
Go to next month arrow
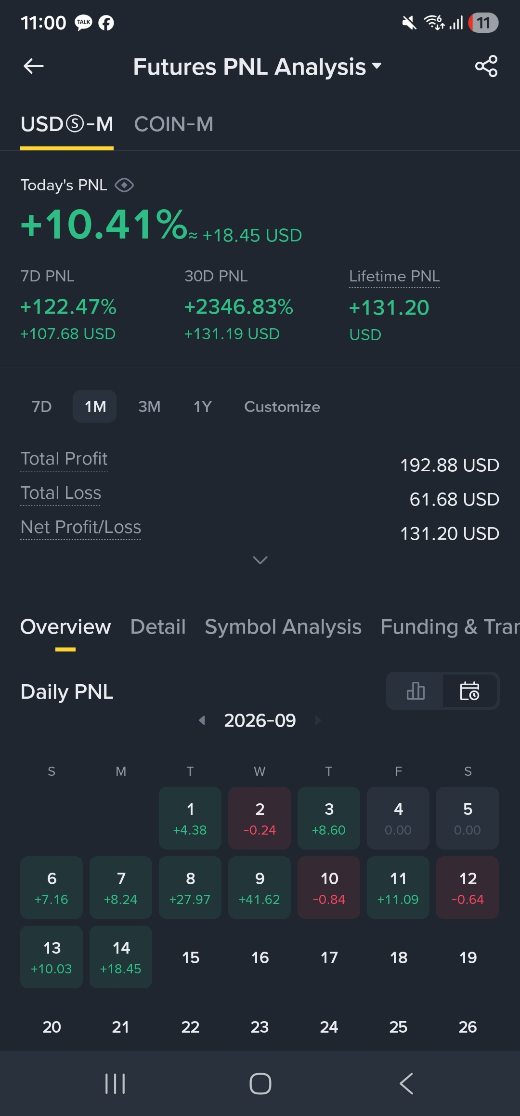pyautogui.click(x=318, y=720)
